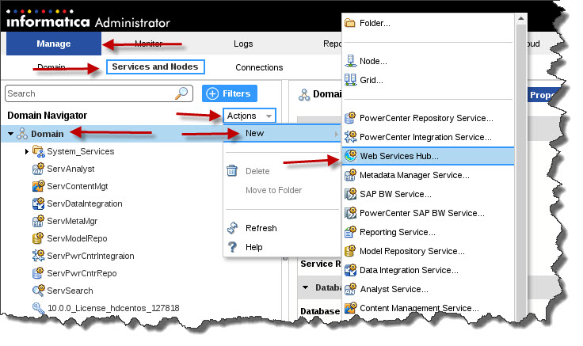Click PowerCenter Integration Service icon
This screenshot has width=583, height=346.
point(350,137)
